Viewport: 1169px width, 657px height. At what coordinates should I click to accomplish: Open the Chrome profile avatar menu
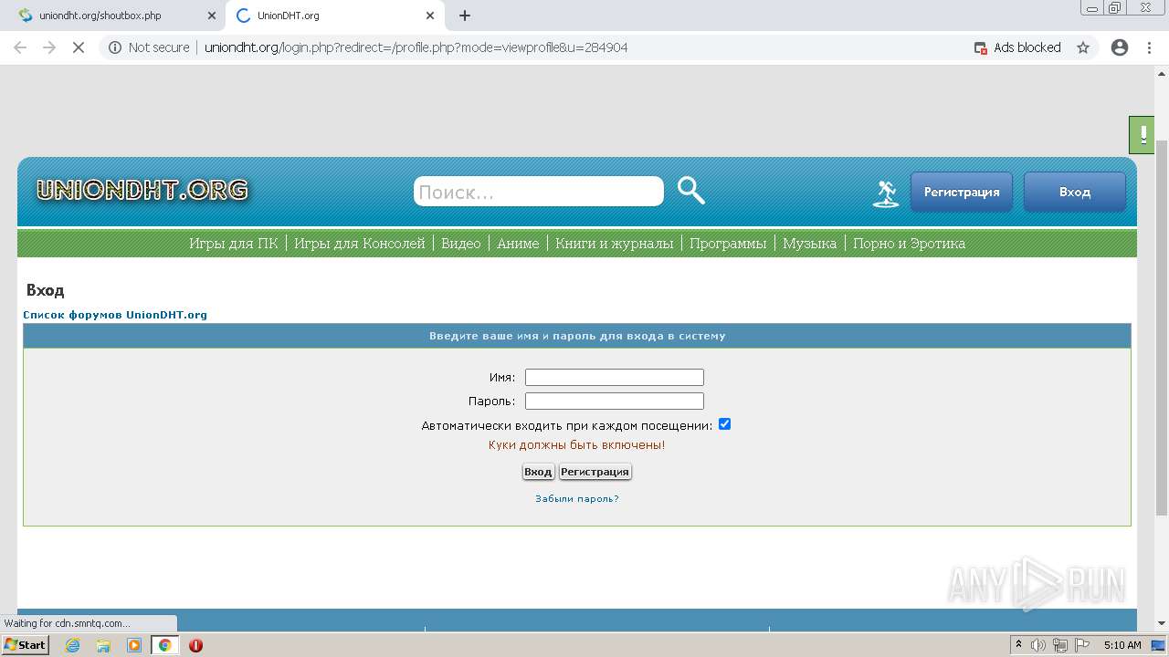tap(1120, 47)
